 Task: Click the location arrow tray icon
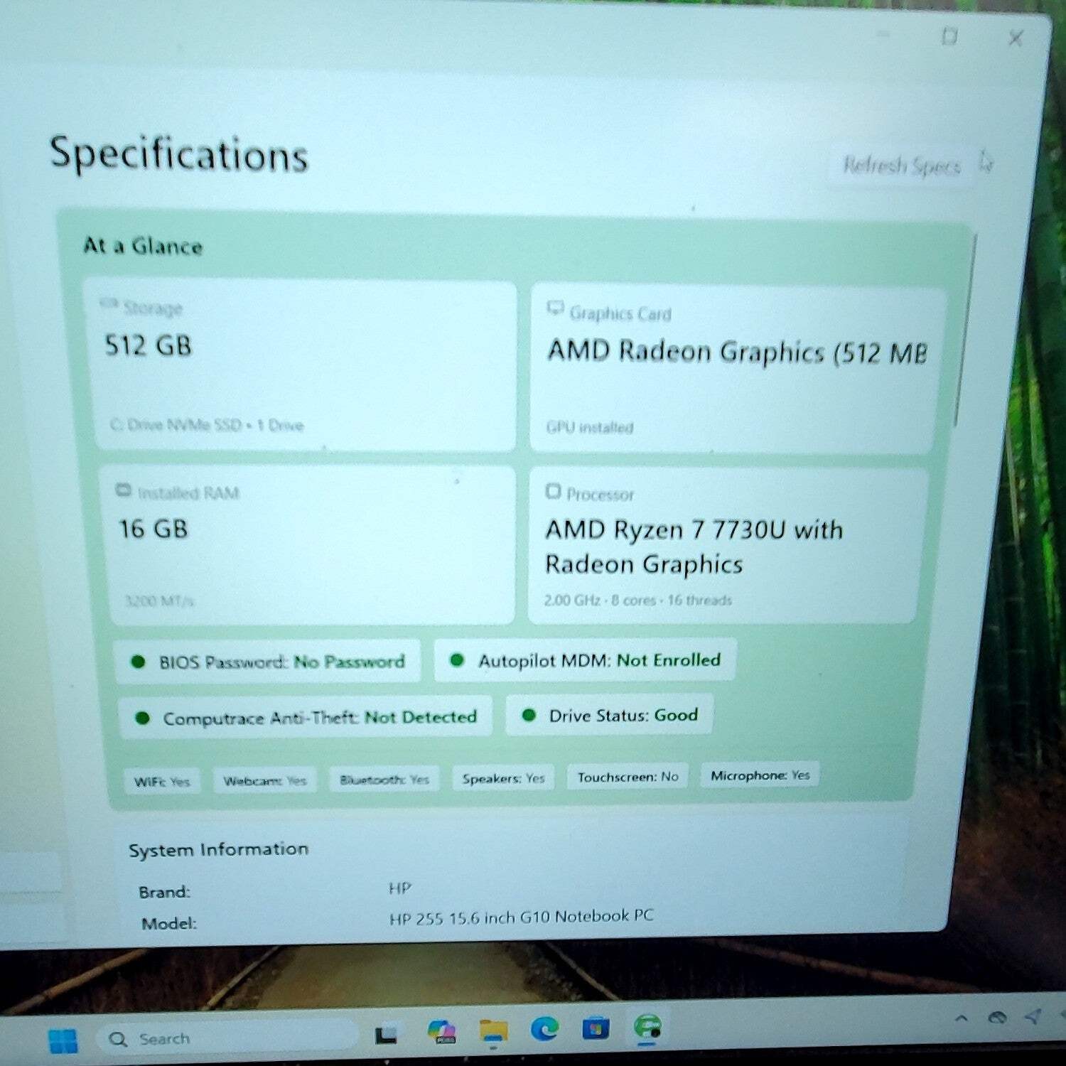1033,1016
